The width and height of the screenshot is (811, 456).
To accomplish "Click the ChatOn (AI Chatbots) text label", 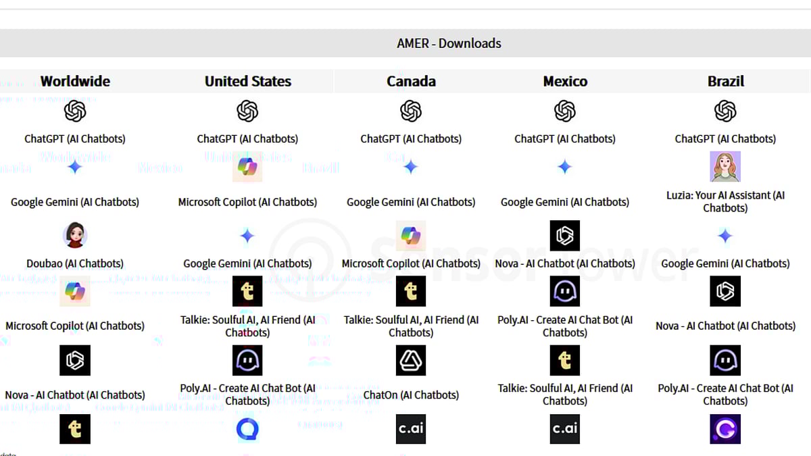I will point(411,395).
